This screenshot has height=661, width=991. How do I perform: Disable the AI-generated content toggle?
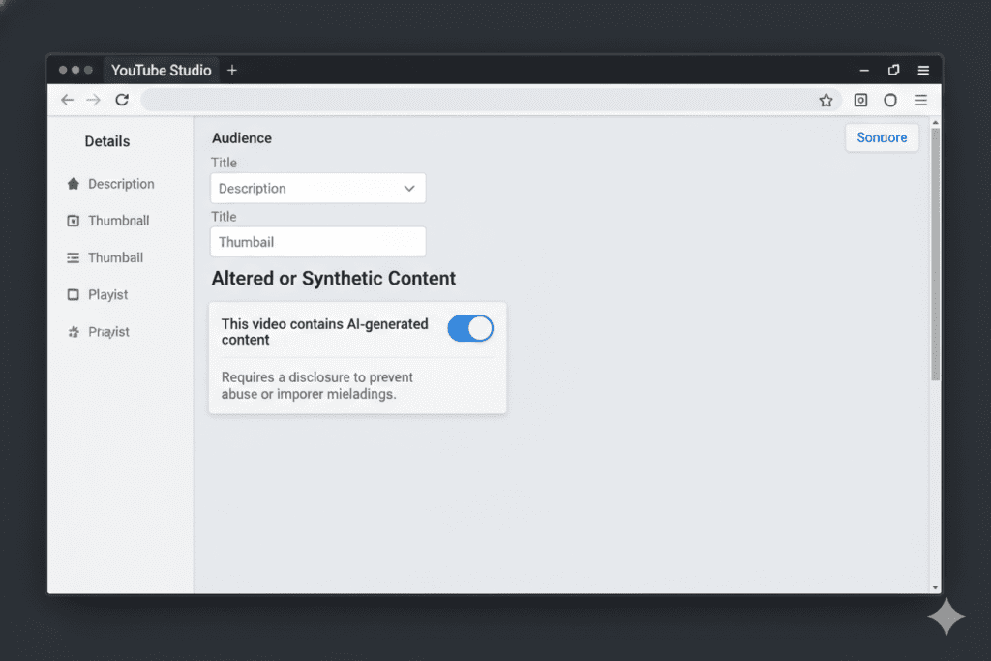tap(470, 328)
